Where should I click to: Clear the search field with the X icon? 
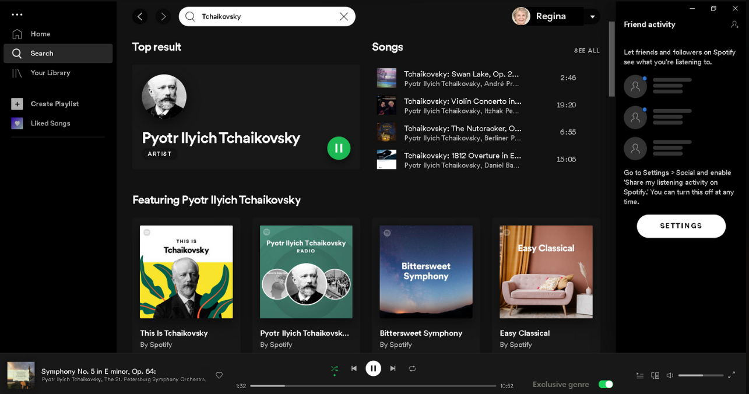(x=344, y=16)
